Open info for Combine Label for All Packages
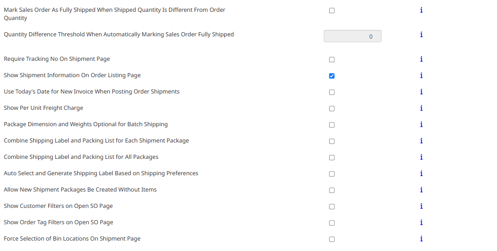This screenshot has width=497, height=251. [x=421, y=157]
